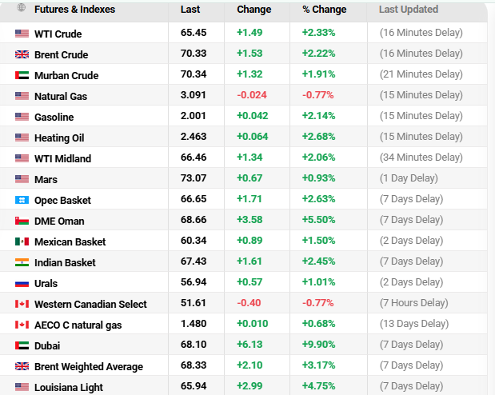
Task: Click the US flag next to WTI Midland
Action: tap(22, 158)
